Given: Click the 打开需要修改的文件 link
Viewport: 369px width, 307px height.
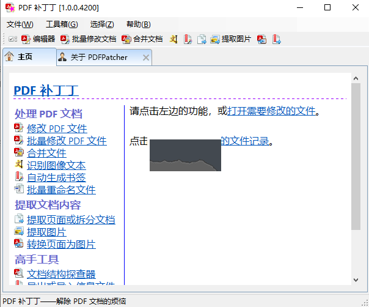Looking at the screenshot, I should point(272,111).
